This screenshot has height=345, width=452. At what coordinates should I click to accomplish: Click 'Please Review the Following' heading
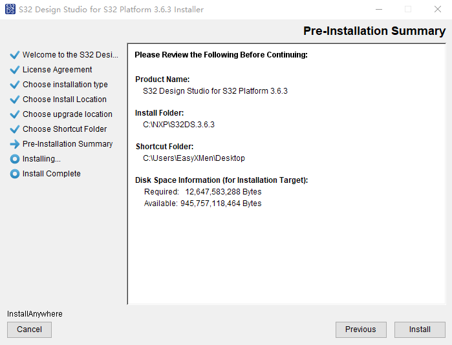[x=221, y=55]
